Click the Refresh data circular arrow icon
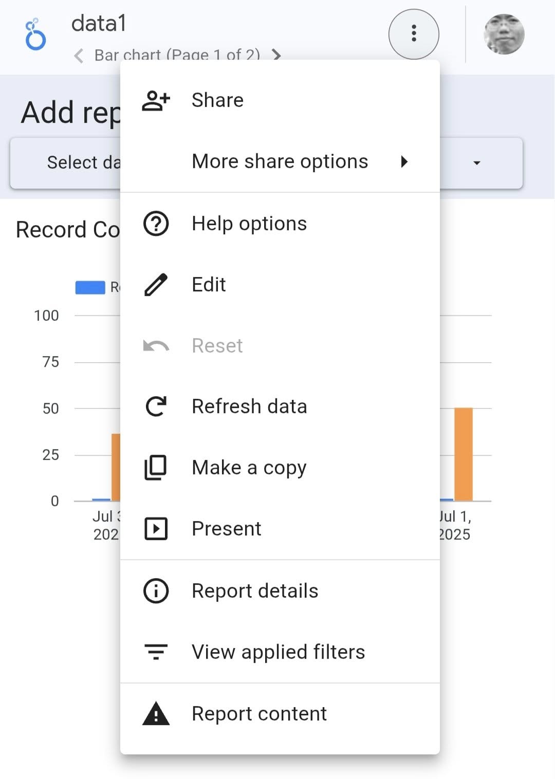Screen dimensions: 555x779 click(156, 406)
